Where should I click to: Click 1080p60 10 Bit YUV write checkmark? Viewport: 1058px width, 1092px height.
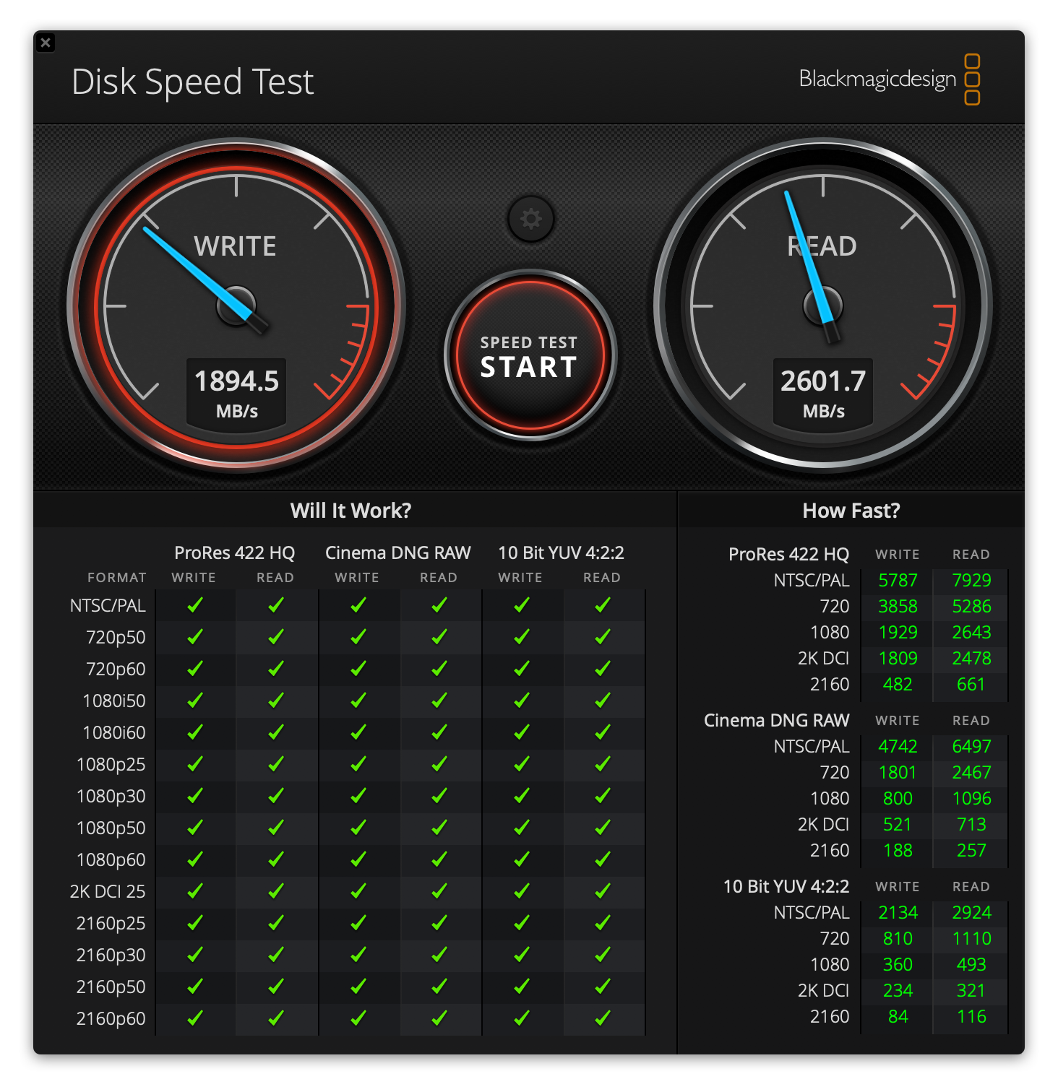pyautogui.click(x=521, y=859)
